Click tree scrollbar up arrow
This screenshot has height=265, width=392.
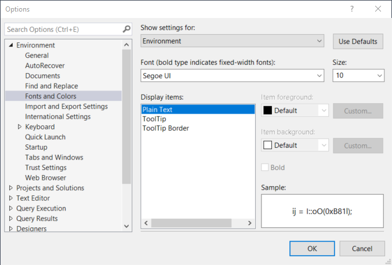(x=126, y=45)
